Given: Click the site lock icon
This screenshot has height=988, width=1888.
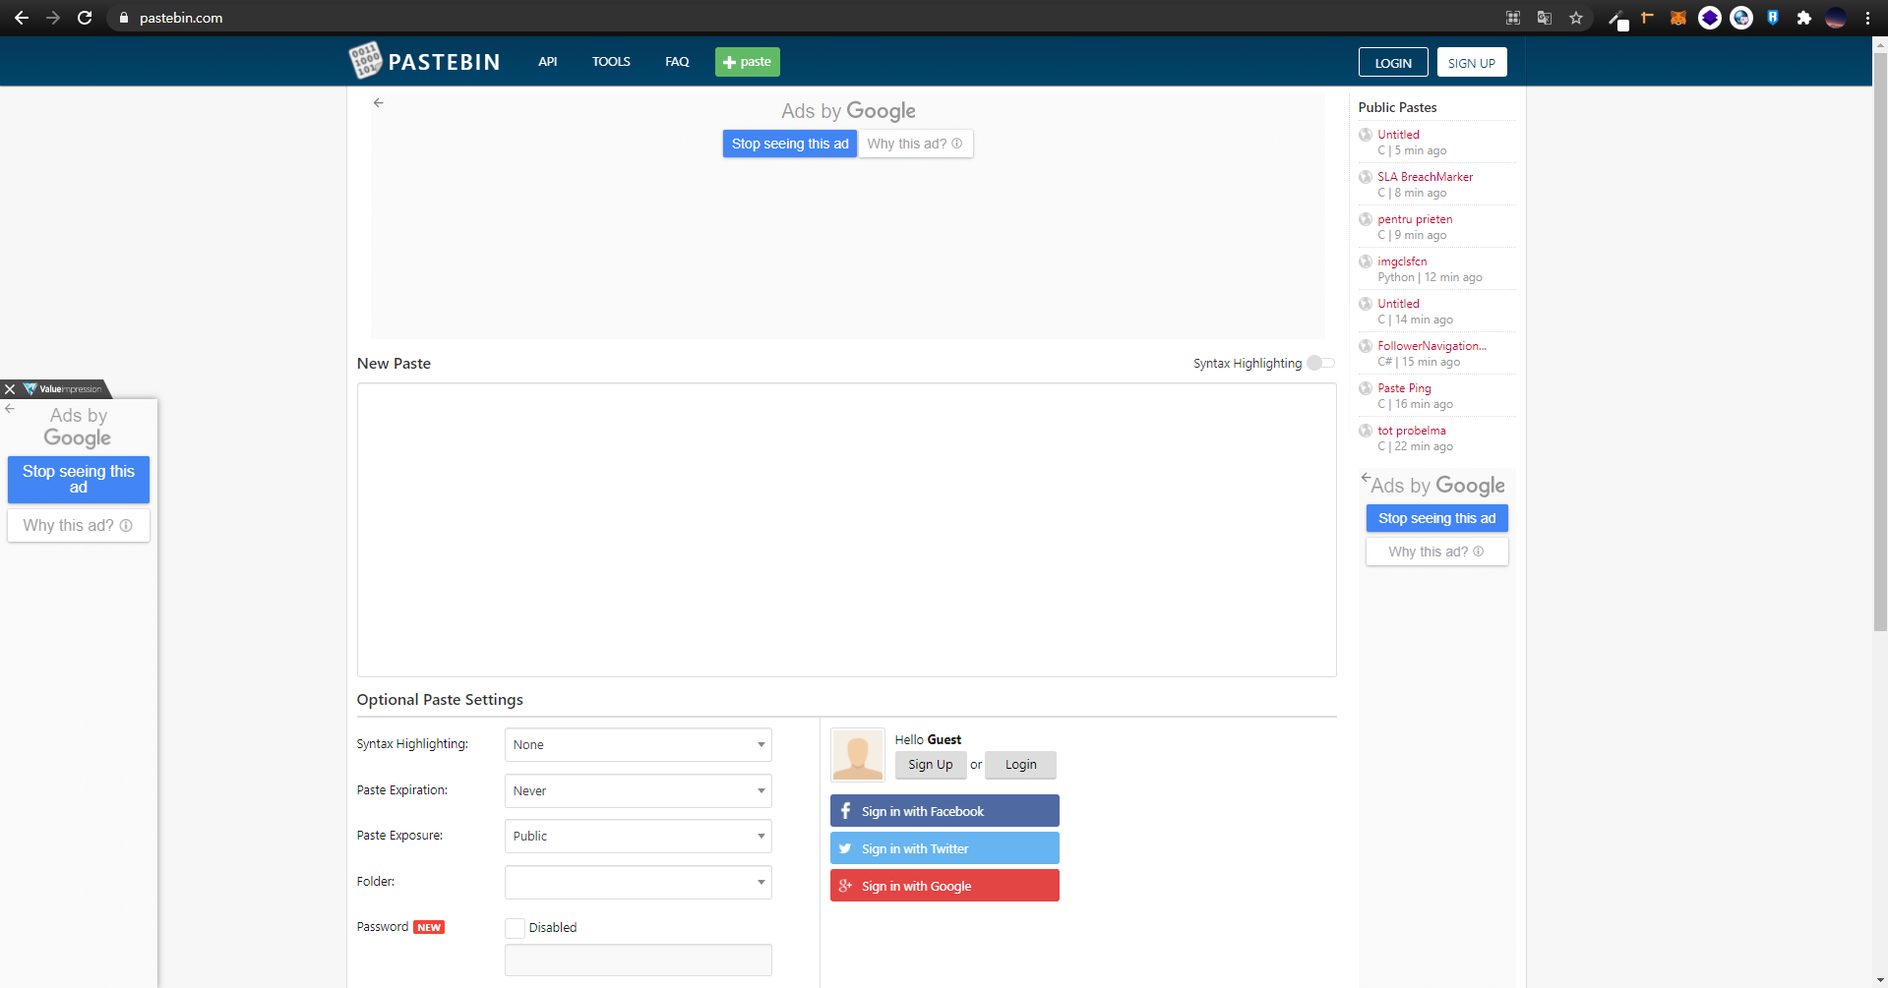Looking at the screenshot, I should click(x=124, y=18).
